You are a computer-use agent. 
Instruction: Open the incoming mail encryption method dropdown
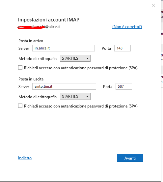[x=75, y=58]
